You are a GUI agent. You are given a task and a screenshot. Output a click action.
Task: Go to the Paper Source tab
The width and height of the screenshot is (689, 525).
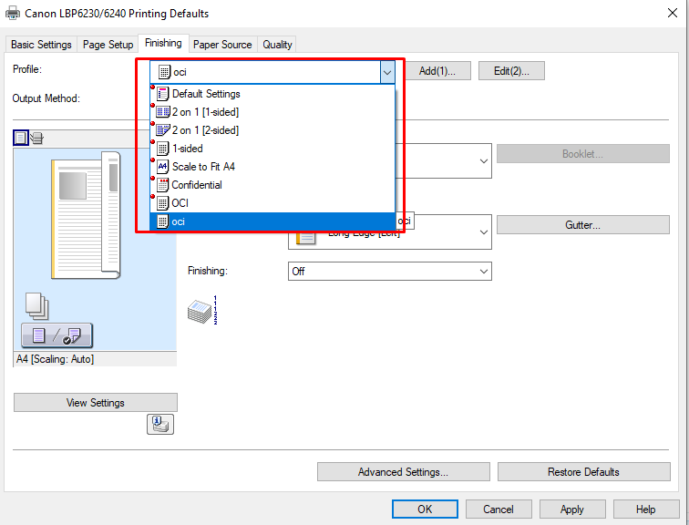pyautogui.click(x=222, y=45)
